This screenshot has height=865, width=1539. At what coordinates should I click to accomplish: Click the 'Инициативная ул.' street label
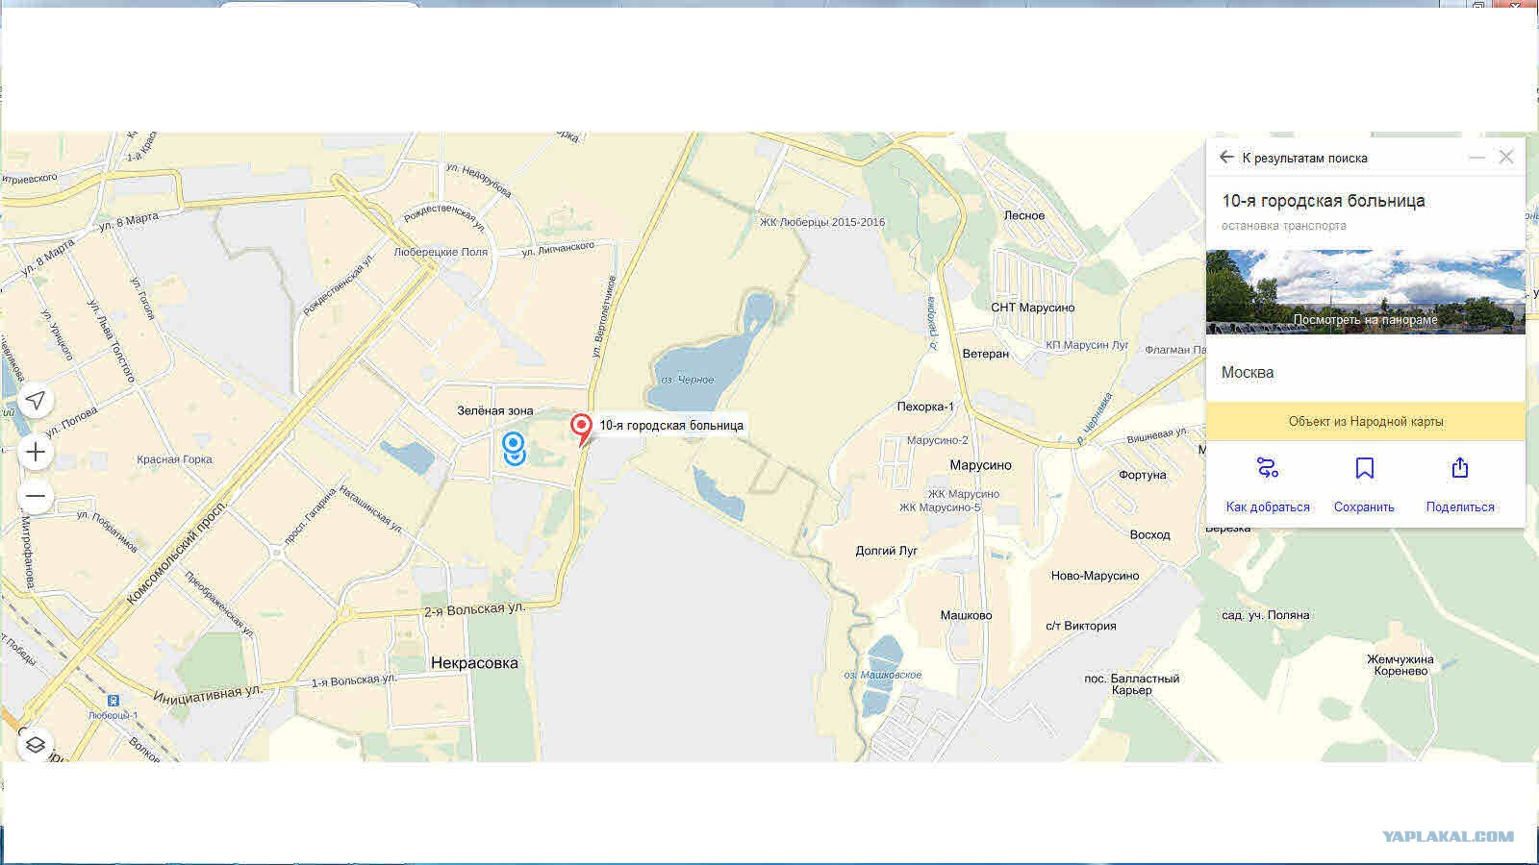[x=207, y=693]
